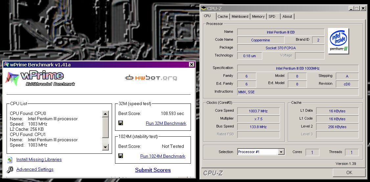Click the CPU List scroll down arrow
Image resolution: width=370 pixels, height=182 pixels.
click(x=105, y=147)
